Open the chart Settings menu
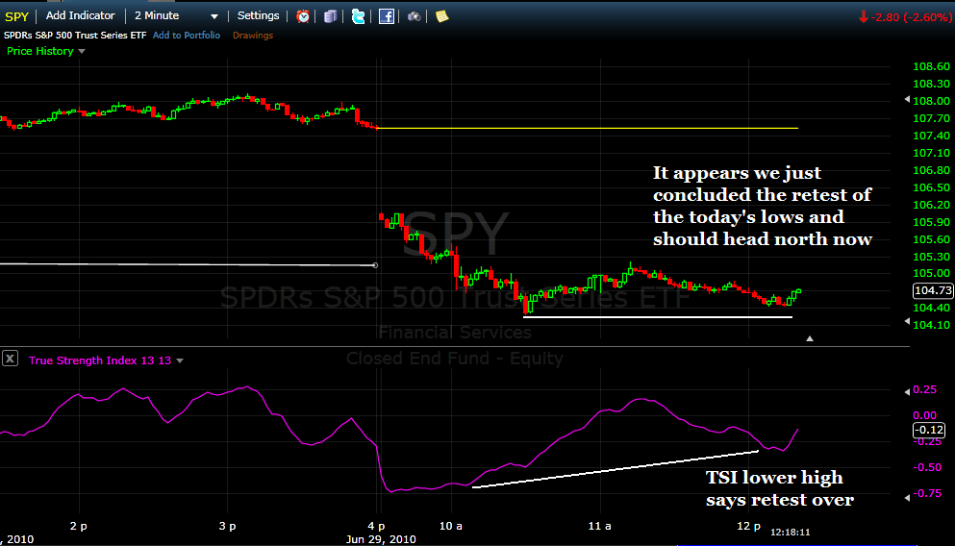This screenshot has height=546, width=955. pos(259,15)
